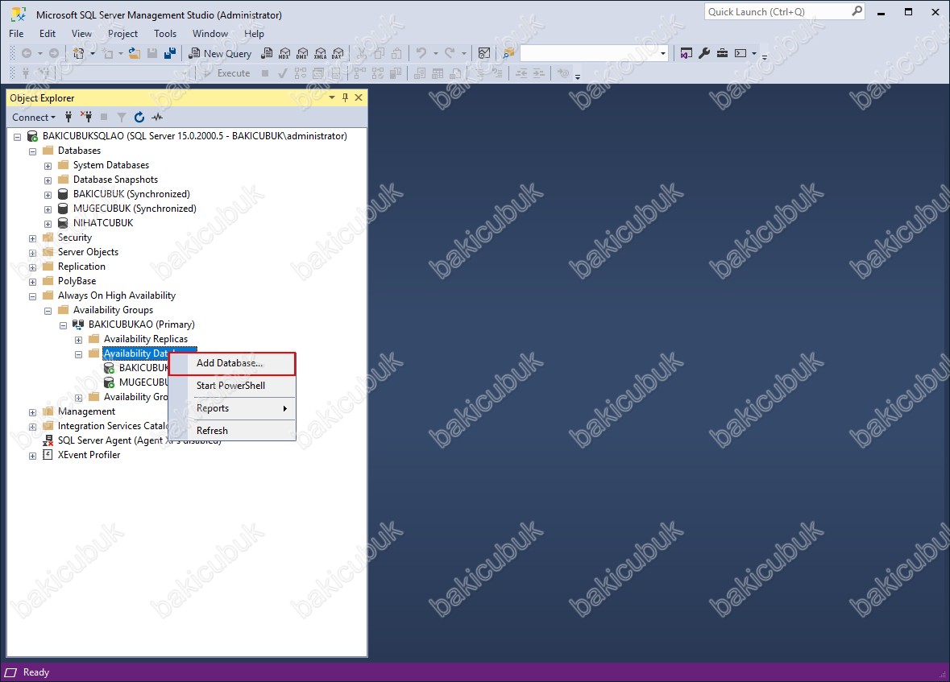The height and width of the screenshot is (682, 950).
Task: Open the Window menu
Action: 210,33
